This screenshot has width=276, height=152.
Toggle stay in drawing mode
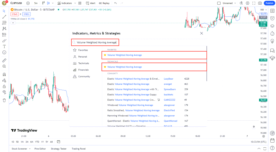coord(4,80)
